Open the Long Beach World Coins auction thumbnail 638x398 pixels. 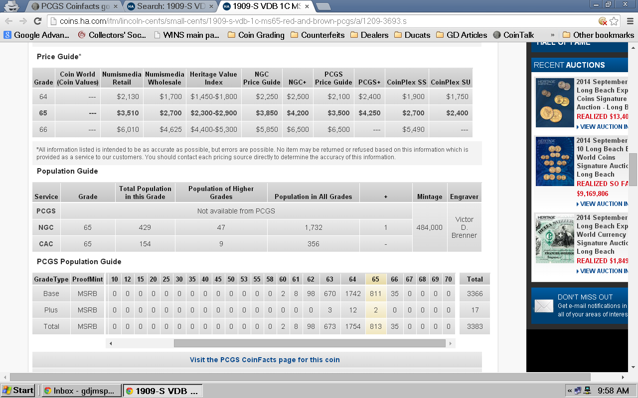click(555, 161)
